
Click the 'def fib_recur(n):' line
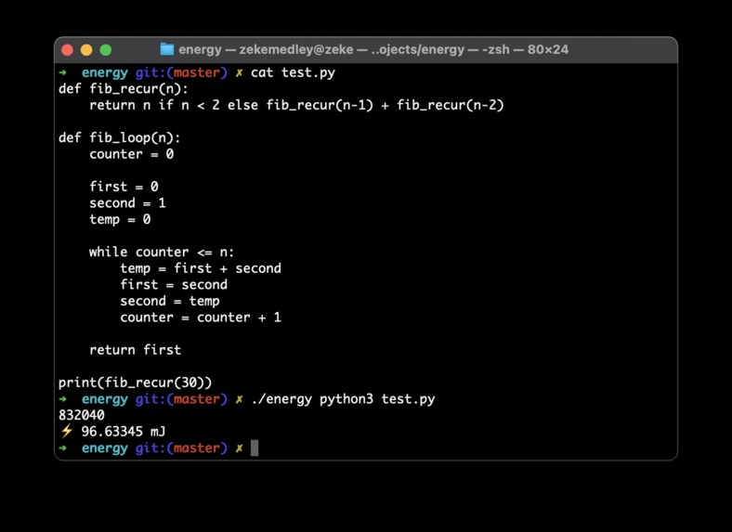124,89
